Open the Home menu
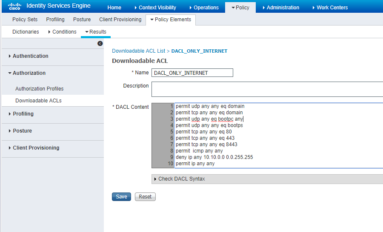Screen dimensions: 383x232 pyautogui.click(x=114, y=8)
